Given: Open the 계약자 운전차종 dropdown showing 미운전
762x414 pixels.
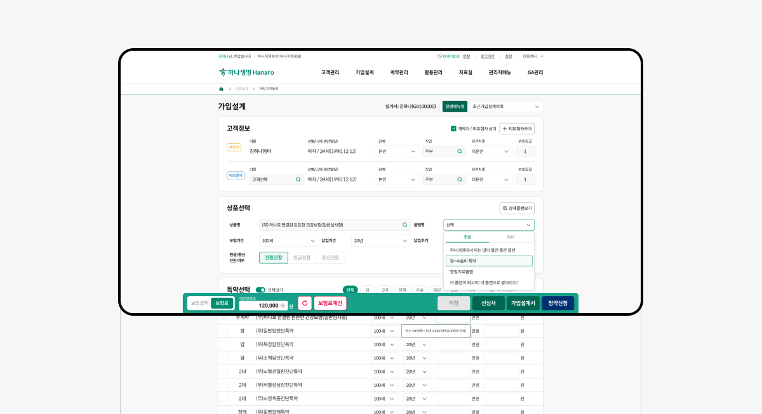Looking at the screenshot, I should (x=491, y=152).
